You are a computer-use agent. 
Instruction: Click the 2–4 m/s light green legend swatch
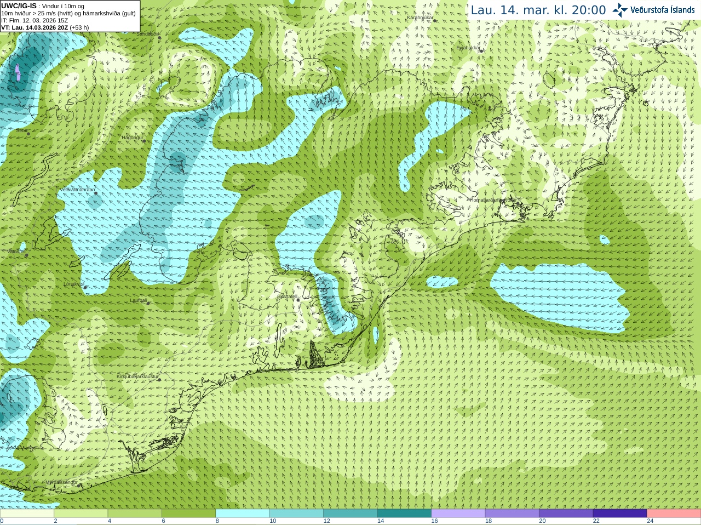81,513
